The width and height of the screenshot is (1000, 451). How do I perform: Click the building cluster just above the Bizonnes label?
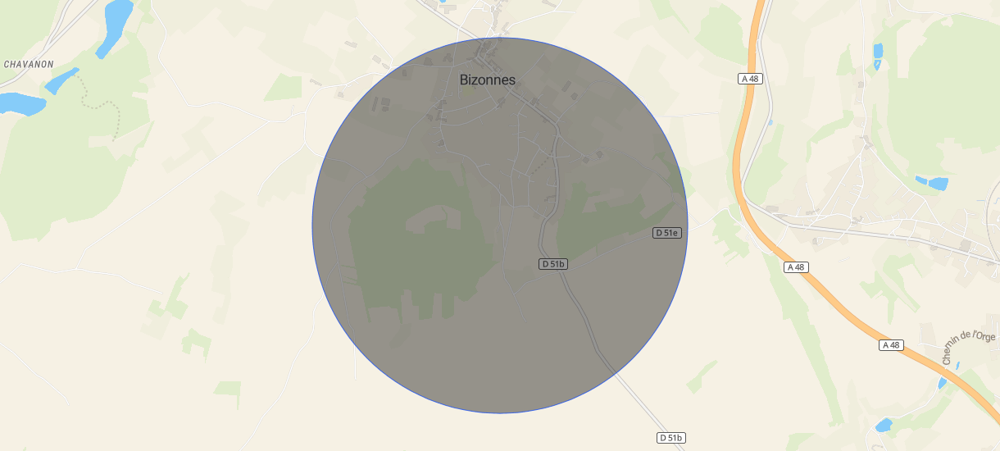tap(490, 54)
